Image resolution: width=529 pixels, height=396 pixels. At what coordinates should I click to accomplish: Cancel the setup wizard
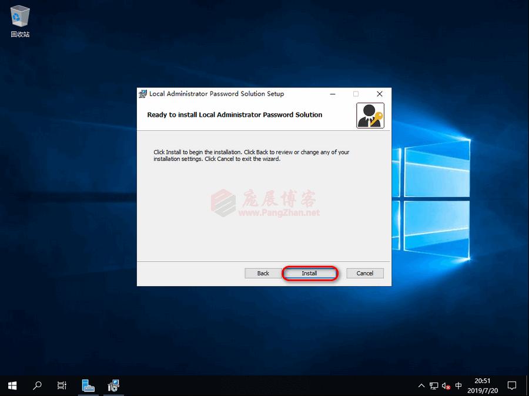(x=364, y=273)
